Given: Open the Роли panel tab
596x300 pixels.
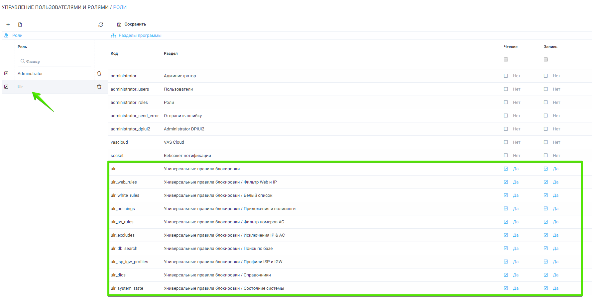Looking at the screenshot, I should click(x=17, y=36).
